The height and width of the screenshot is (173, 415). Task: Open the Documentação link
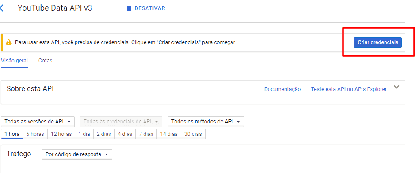[282, 89]
